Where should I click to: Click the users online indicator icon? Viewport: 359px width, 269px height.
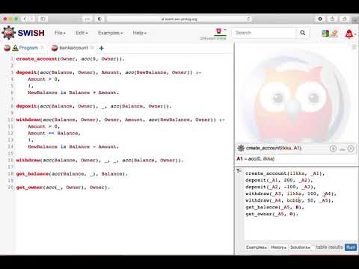click(219, 31)
